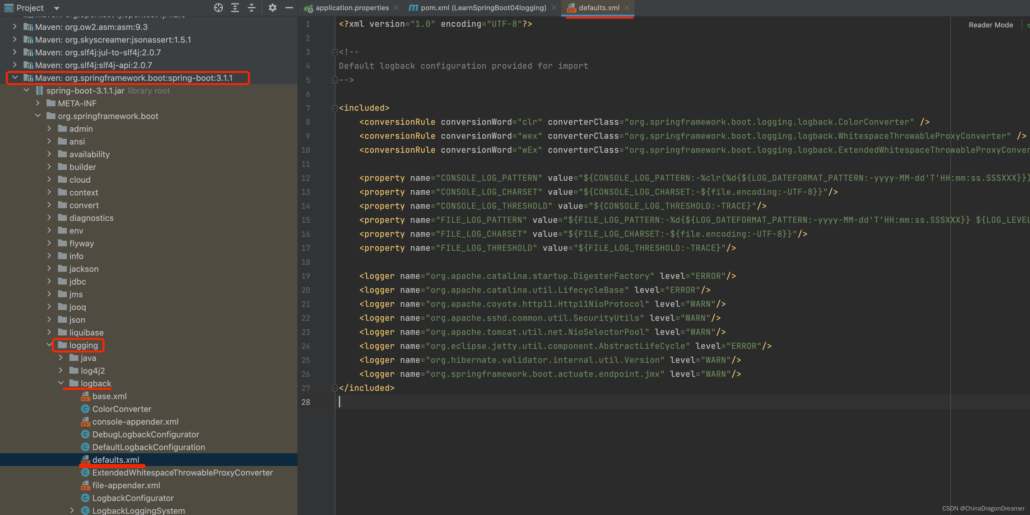1030x515 pixels.
Task: Place caret on CONSOLE_LOG_THRESHOLD property line
Action: (562, 206)
